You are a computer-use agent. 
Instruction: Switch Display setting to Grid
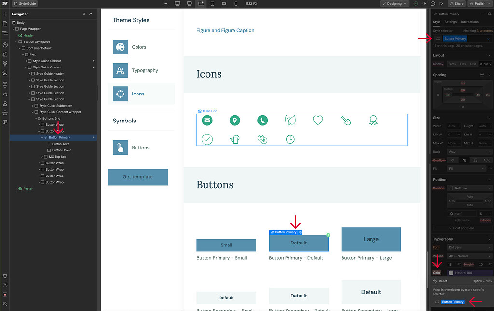[473, 64]
